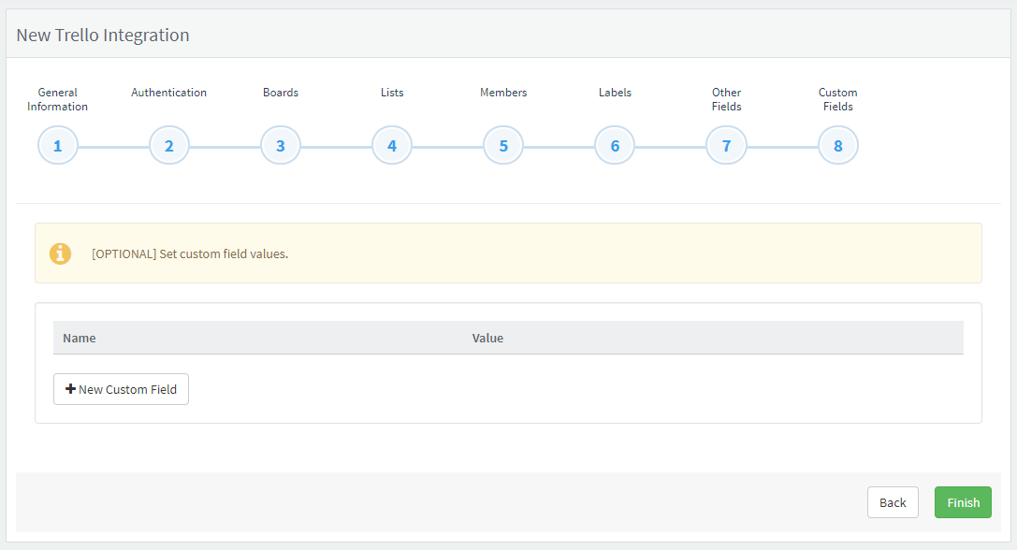Click the Labels step label
This screenshot has height=550, width=1017.
coord(615,93)
